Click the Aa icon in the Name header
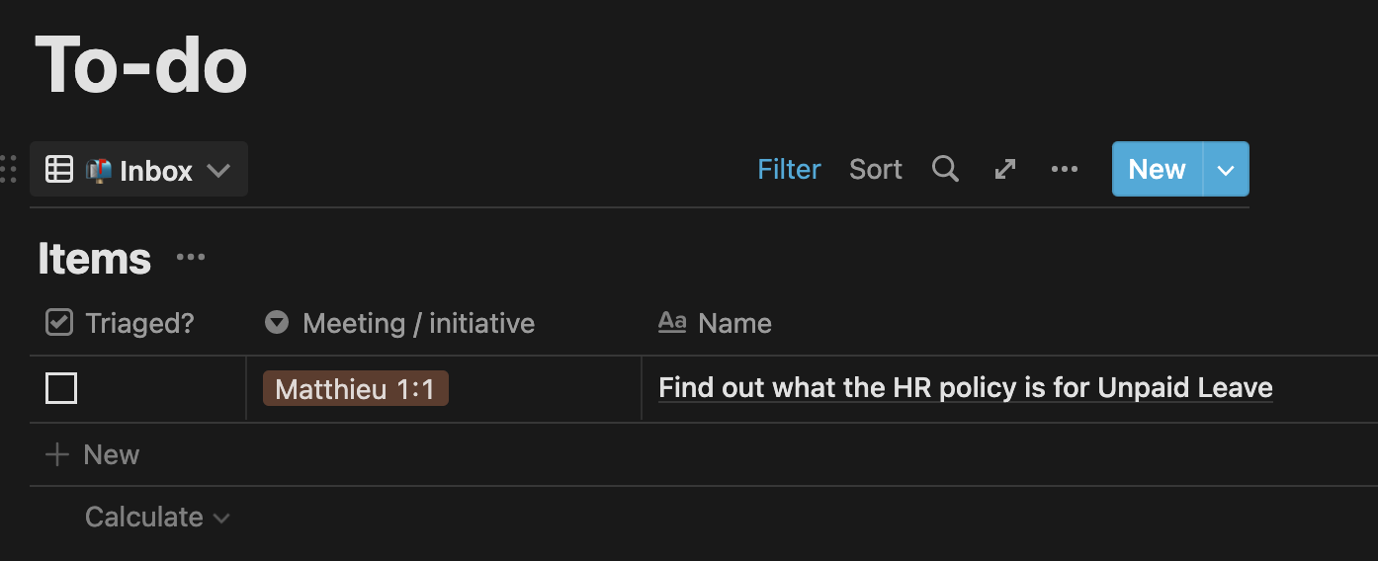The width and height of the screenshot is (1378, 561). click(672, 323)
